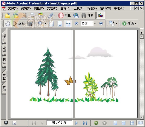
Task: Toggle the Fit Width button
Action: pyautogui.click(x=68, y=24)
